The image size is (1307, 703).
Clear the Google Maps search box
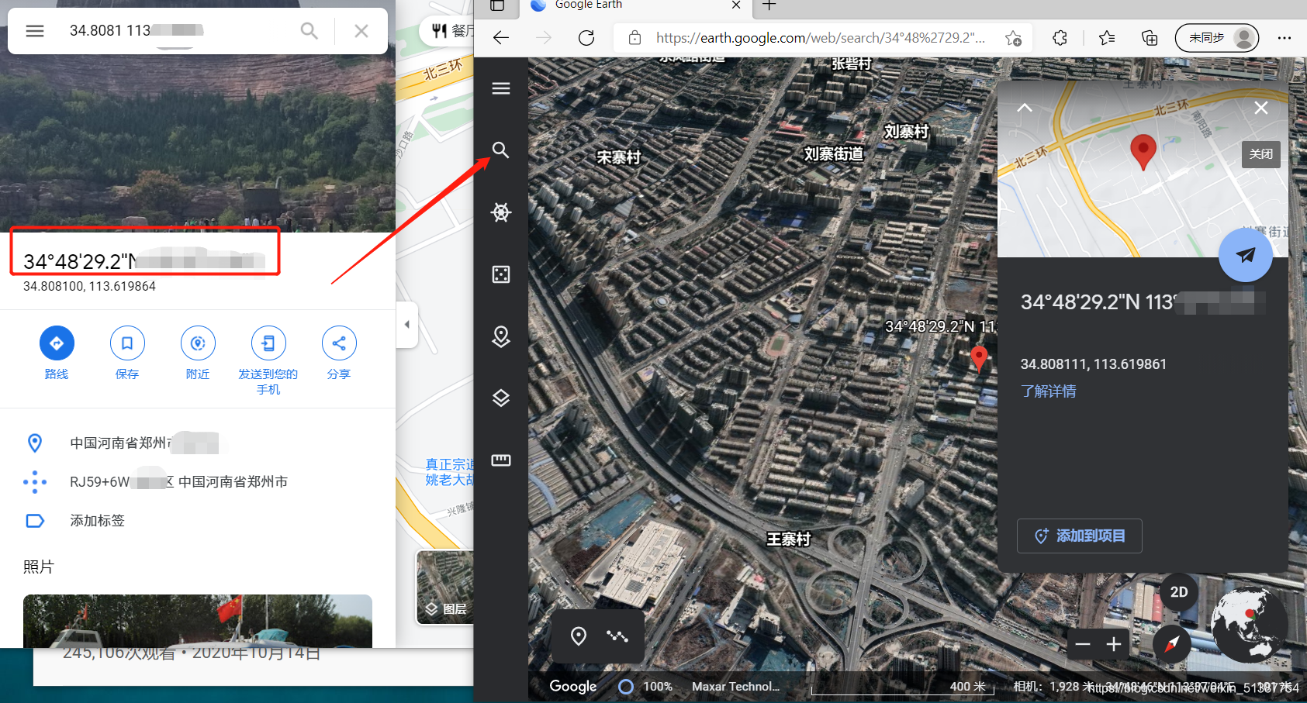[361, 31]
